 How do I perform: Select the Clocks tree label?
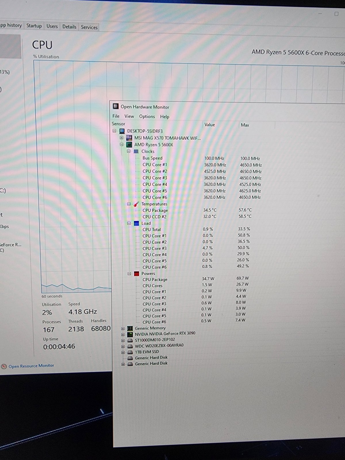point(148,151)
